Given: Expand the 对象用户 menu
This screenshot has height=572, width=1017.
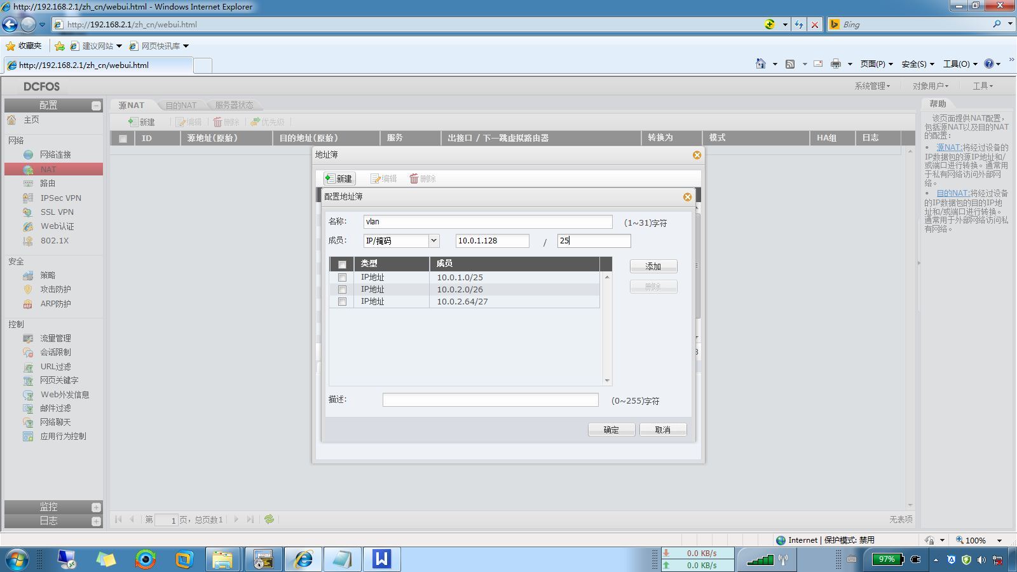Looking at the screenshot, I should pos(931,86).
